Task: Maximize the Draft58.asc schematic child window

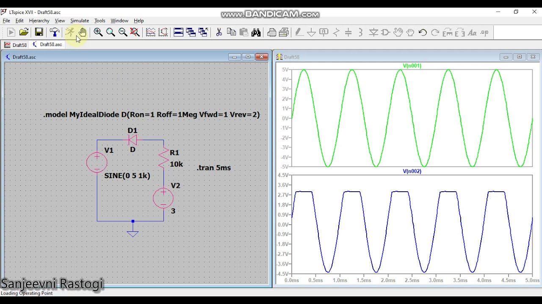Action: (248, 57)
